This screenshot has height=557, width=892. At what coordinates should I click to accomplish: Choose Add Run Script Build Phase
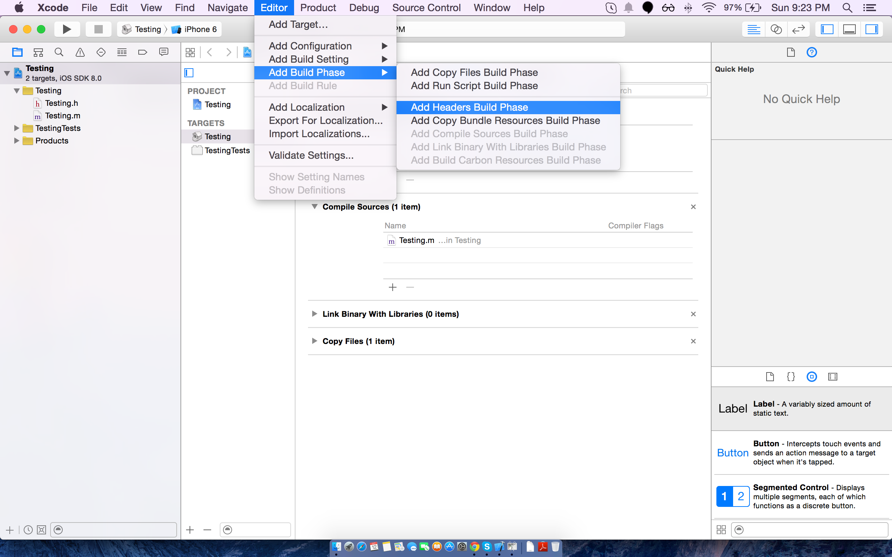pyautogui.click(x=508, y=86)
